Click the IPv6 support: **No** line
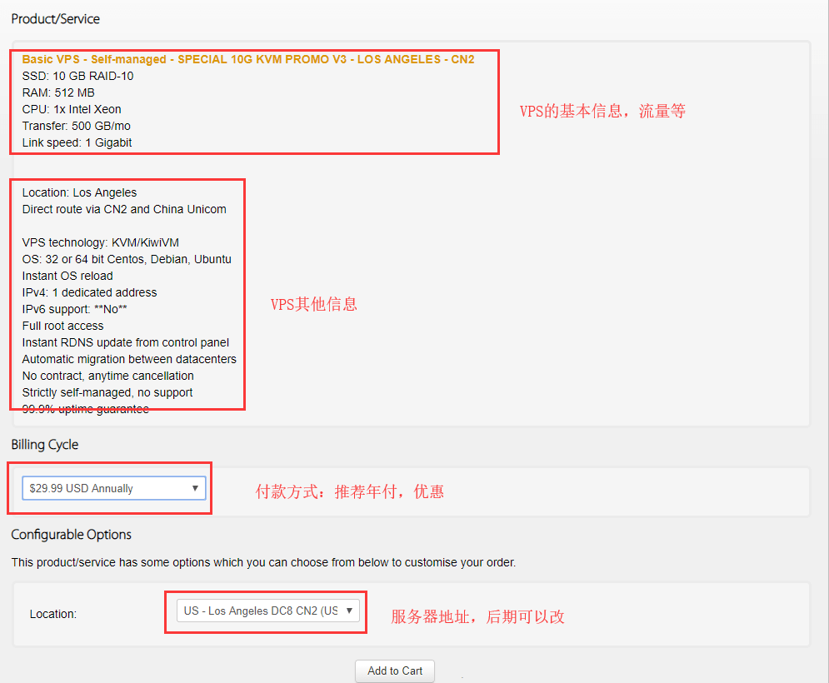 click(74, 309)
